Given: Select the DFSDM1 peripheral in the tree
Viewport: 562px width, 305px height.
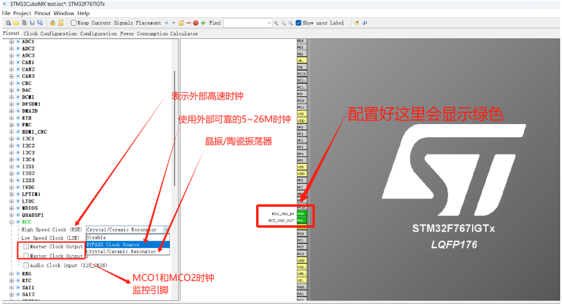Looking at the screenshot, I should click(x=31, y=104).
